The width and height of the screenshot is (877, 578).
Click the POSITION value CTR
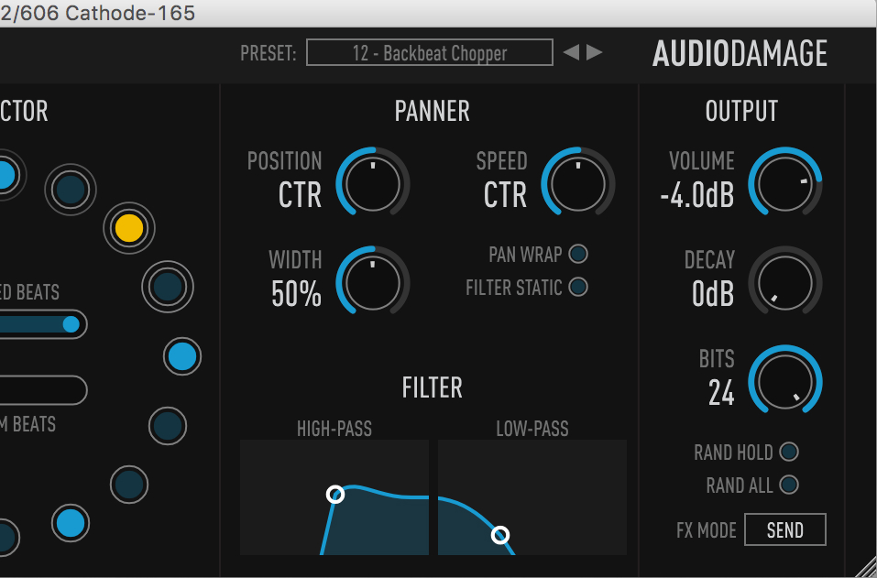(x=301, y=195)
